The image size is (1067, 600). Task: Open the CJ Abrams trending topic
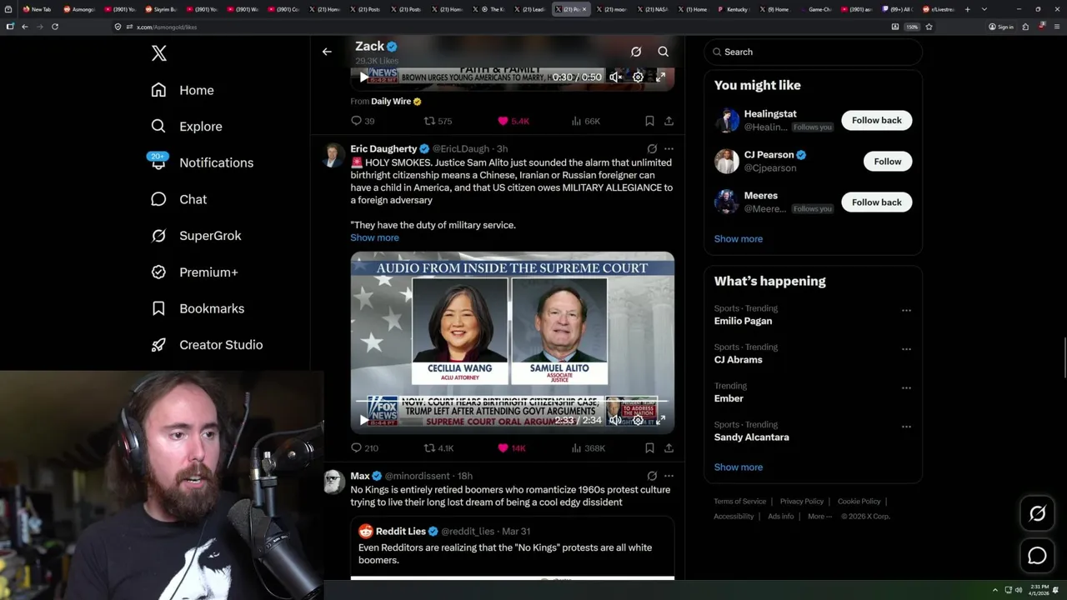pos(738,360)
